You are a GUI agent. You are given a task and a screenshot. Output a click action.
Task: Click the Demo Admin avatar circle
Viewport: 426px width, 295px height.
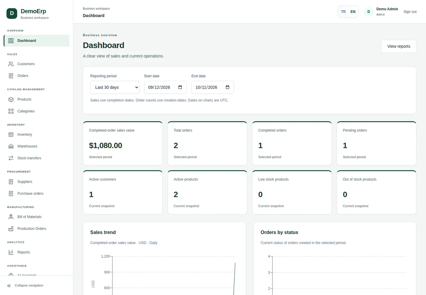pyautogui.click(x=368, y=12)
